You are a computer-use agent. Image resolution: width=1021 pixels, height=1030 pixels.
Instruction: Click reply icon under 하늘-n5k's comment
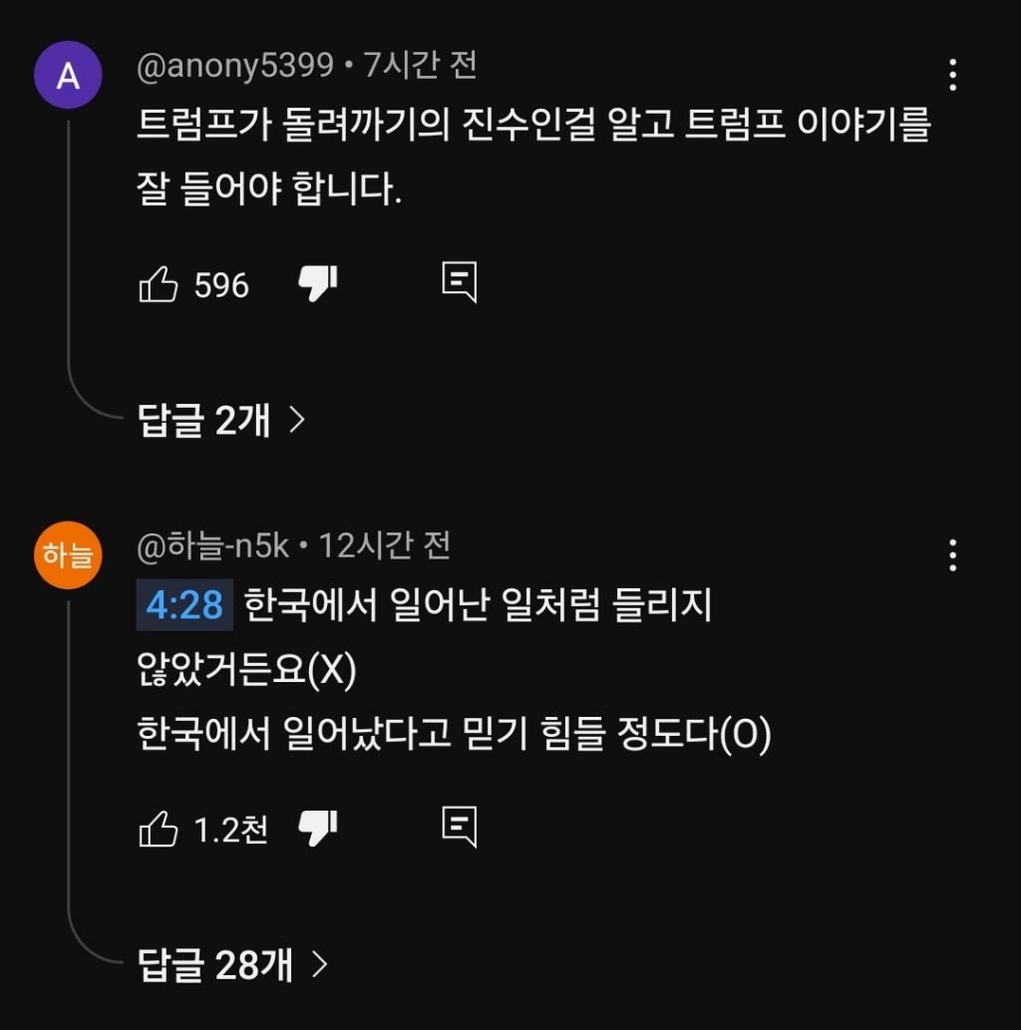[x=459, y=827]
